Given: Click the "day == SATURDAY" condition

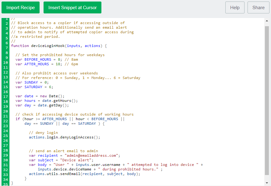Looking at the screenshot, I should tap(79, 123).
